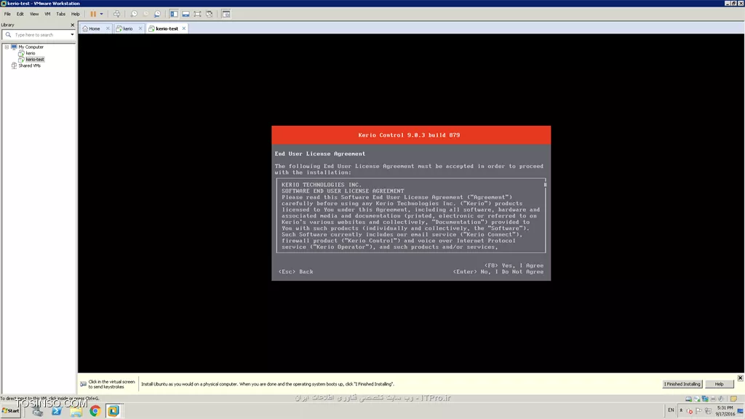Select the kerio VM in library

(31, 53)
